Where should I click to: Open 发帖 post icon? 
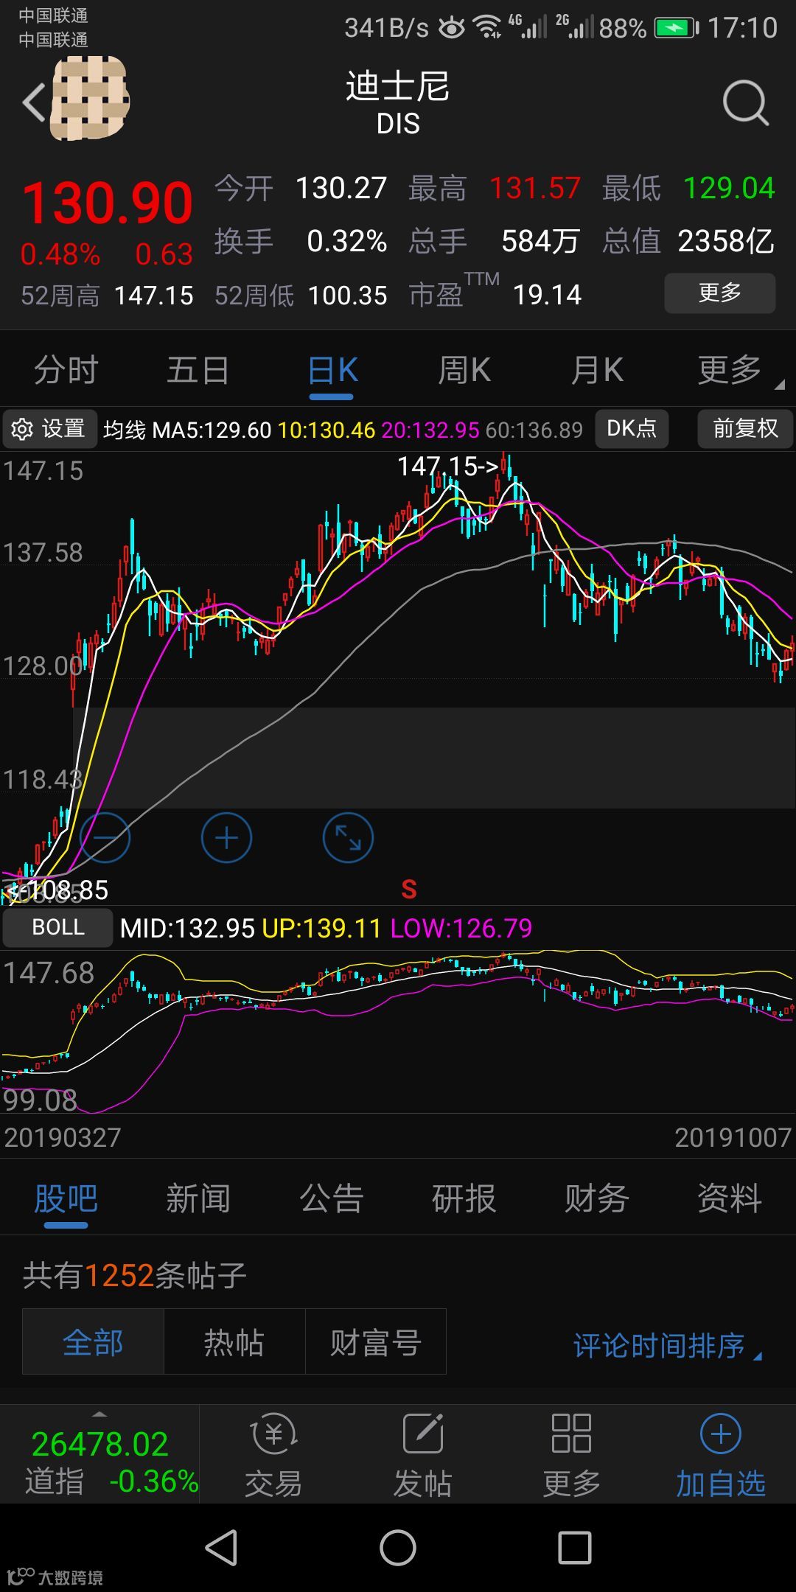click(422, 1455)
